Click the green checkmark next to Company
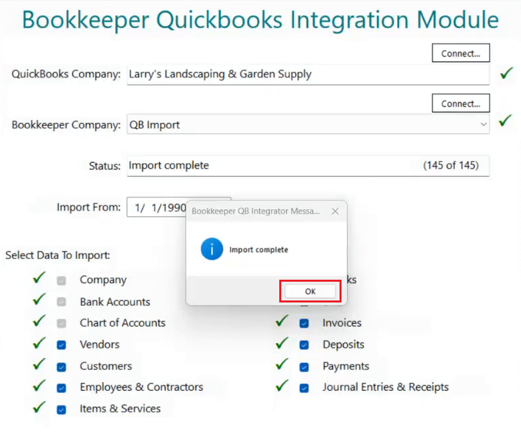 tap(39, 278)
